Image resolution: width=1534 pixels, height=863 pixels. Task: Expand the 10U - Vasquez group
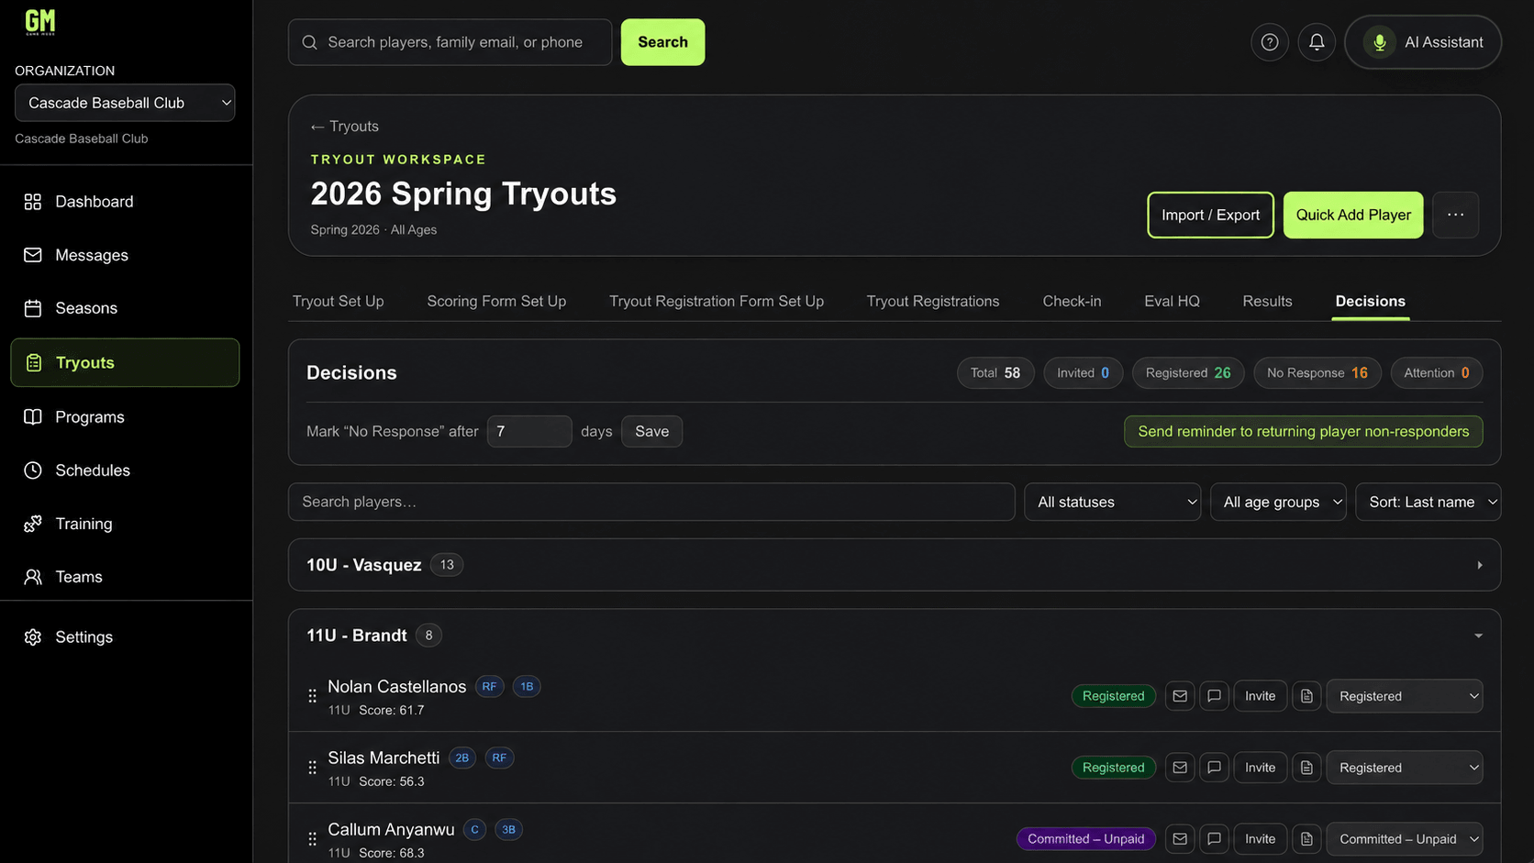pos(895,565)
